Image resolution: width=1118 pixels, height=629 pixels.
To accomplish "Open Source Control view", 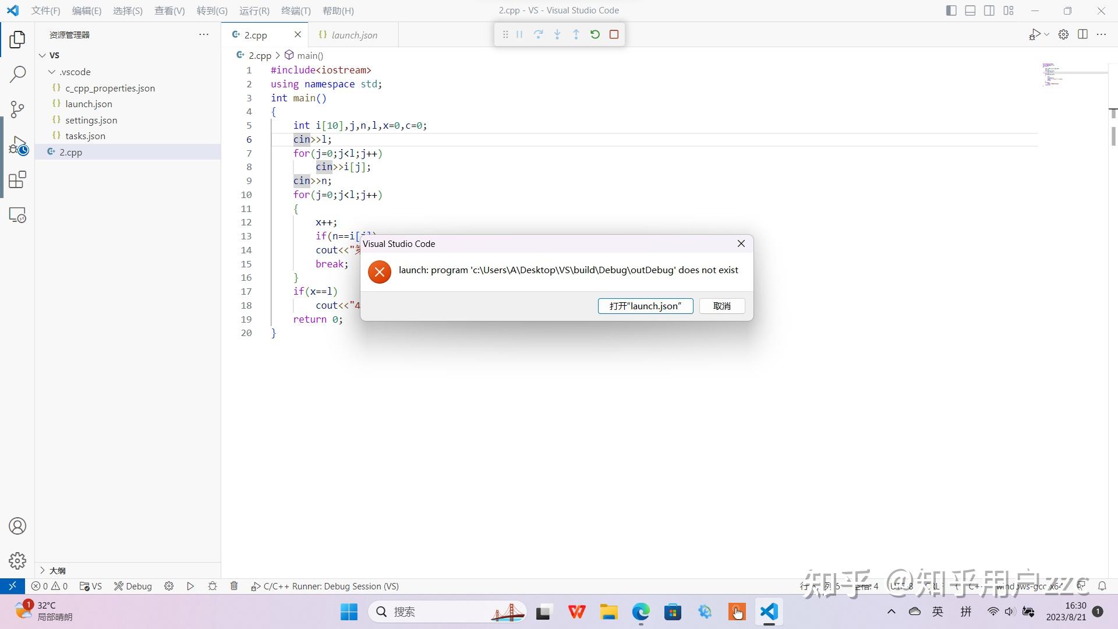I will pyautogui.click(x=17, y=109).
